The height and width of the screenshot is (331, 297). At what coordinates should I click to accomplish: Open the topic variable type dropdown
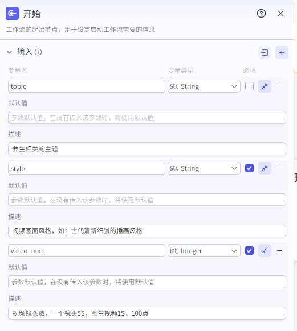tap(204, 86)
